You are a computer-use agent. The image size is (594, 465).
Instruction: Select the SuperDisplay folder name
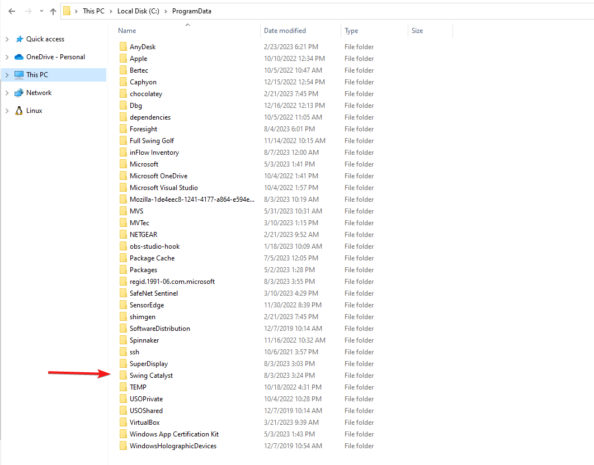[x=149, y=364]
